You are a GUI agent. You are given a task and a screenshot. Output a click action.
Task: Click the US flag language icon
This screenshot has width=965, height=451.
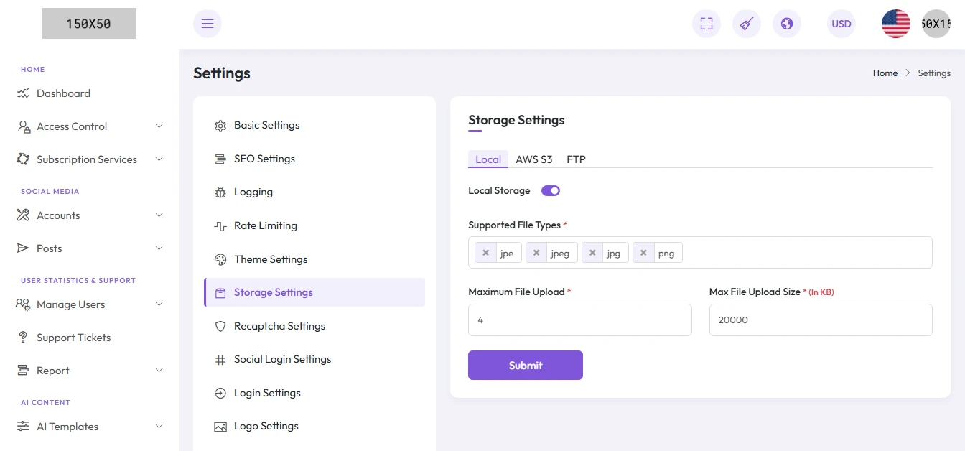895,24
